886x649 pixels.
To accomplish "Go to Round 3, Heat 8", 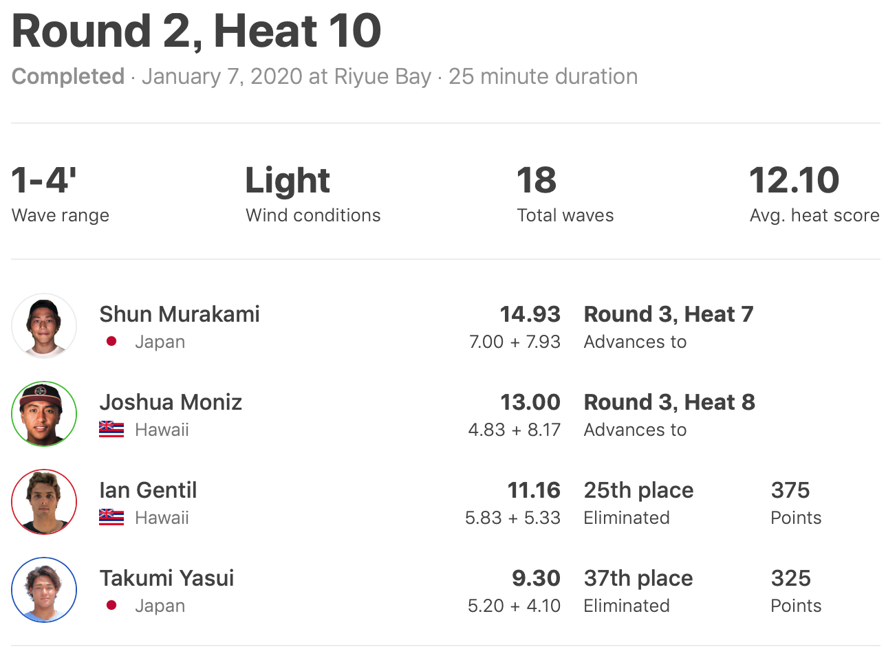I will pyautogui.click(x=669, y=402).
